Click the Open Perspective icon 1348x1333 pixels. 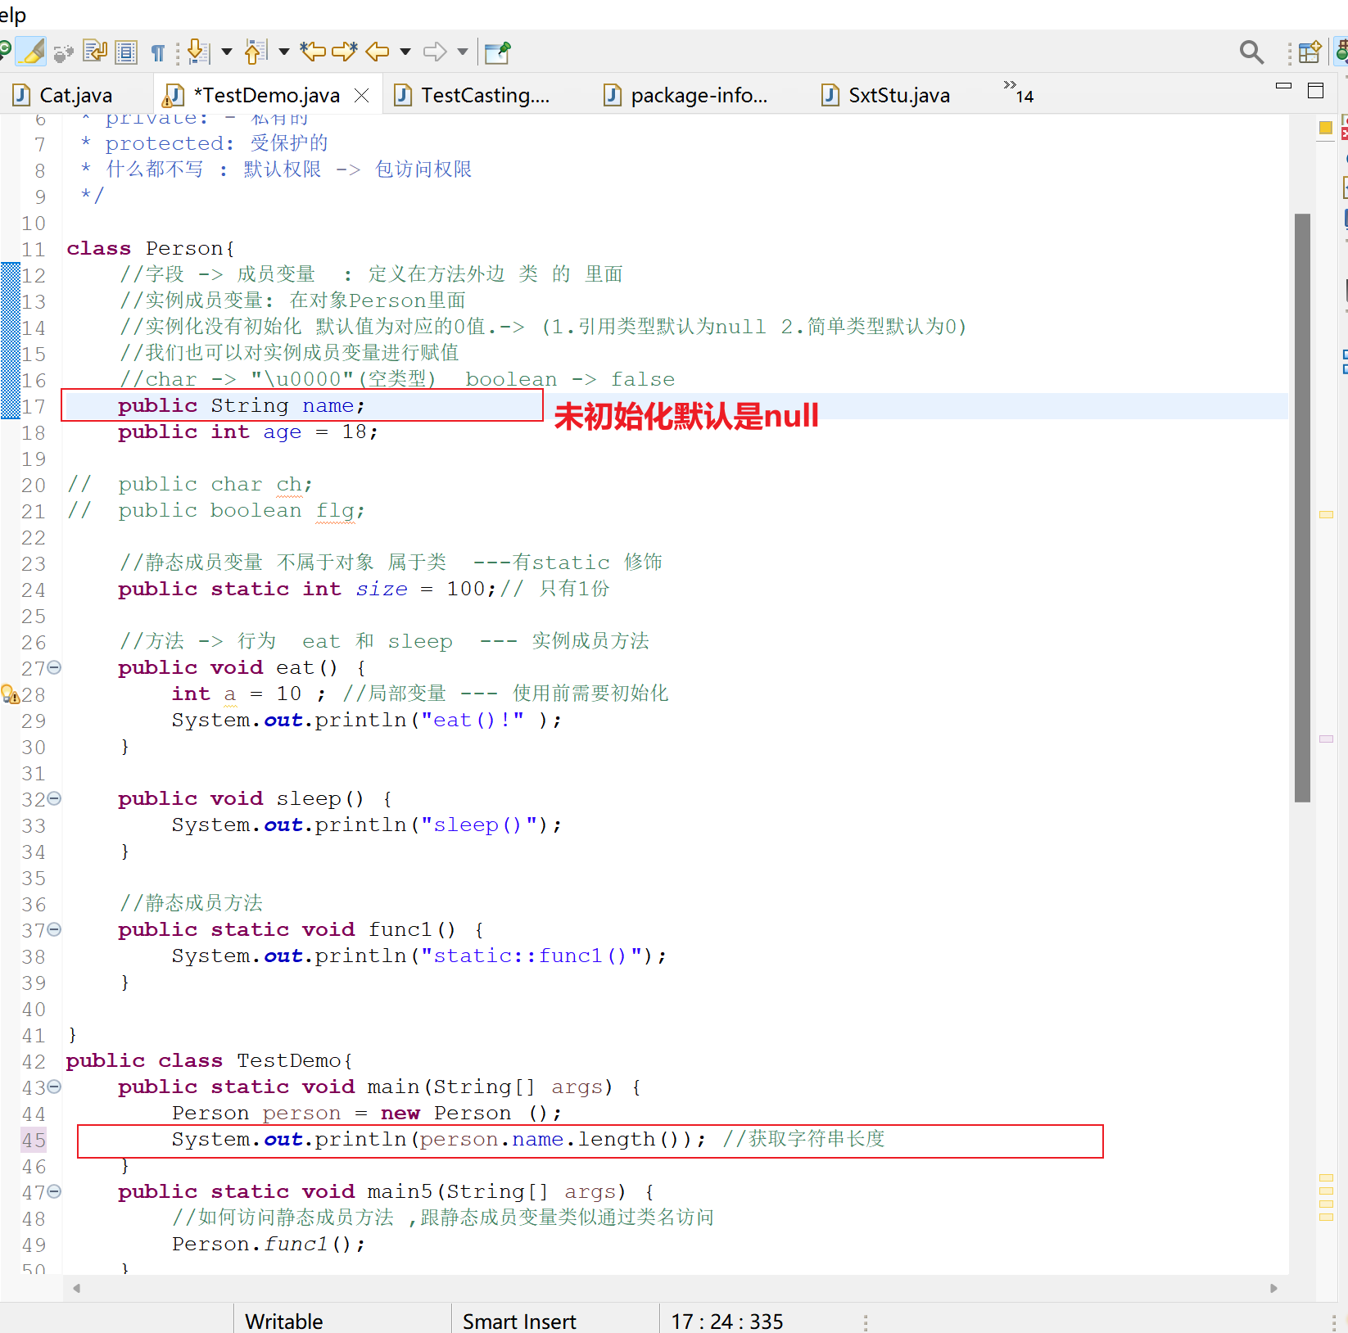(1310, 52)
